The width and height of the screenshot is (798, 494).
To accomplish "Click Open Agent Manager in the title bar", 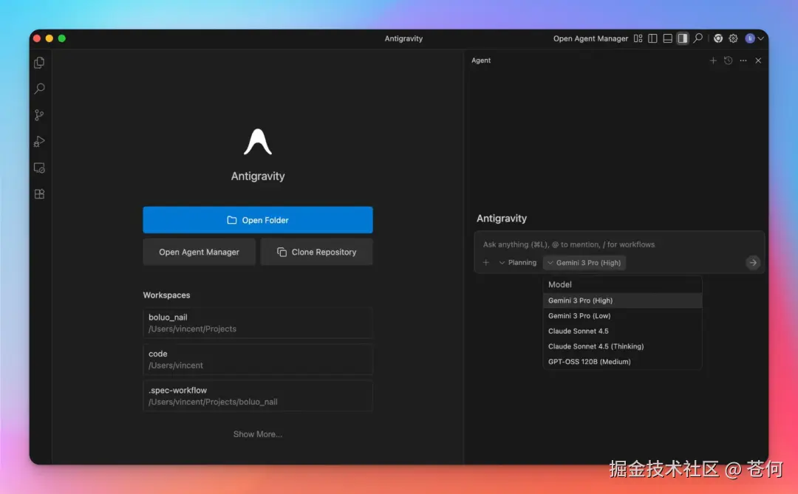I will tap(590, 38).
